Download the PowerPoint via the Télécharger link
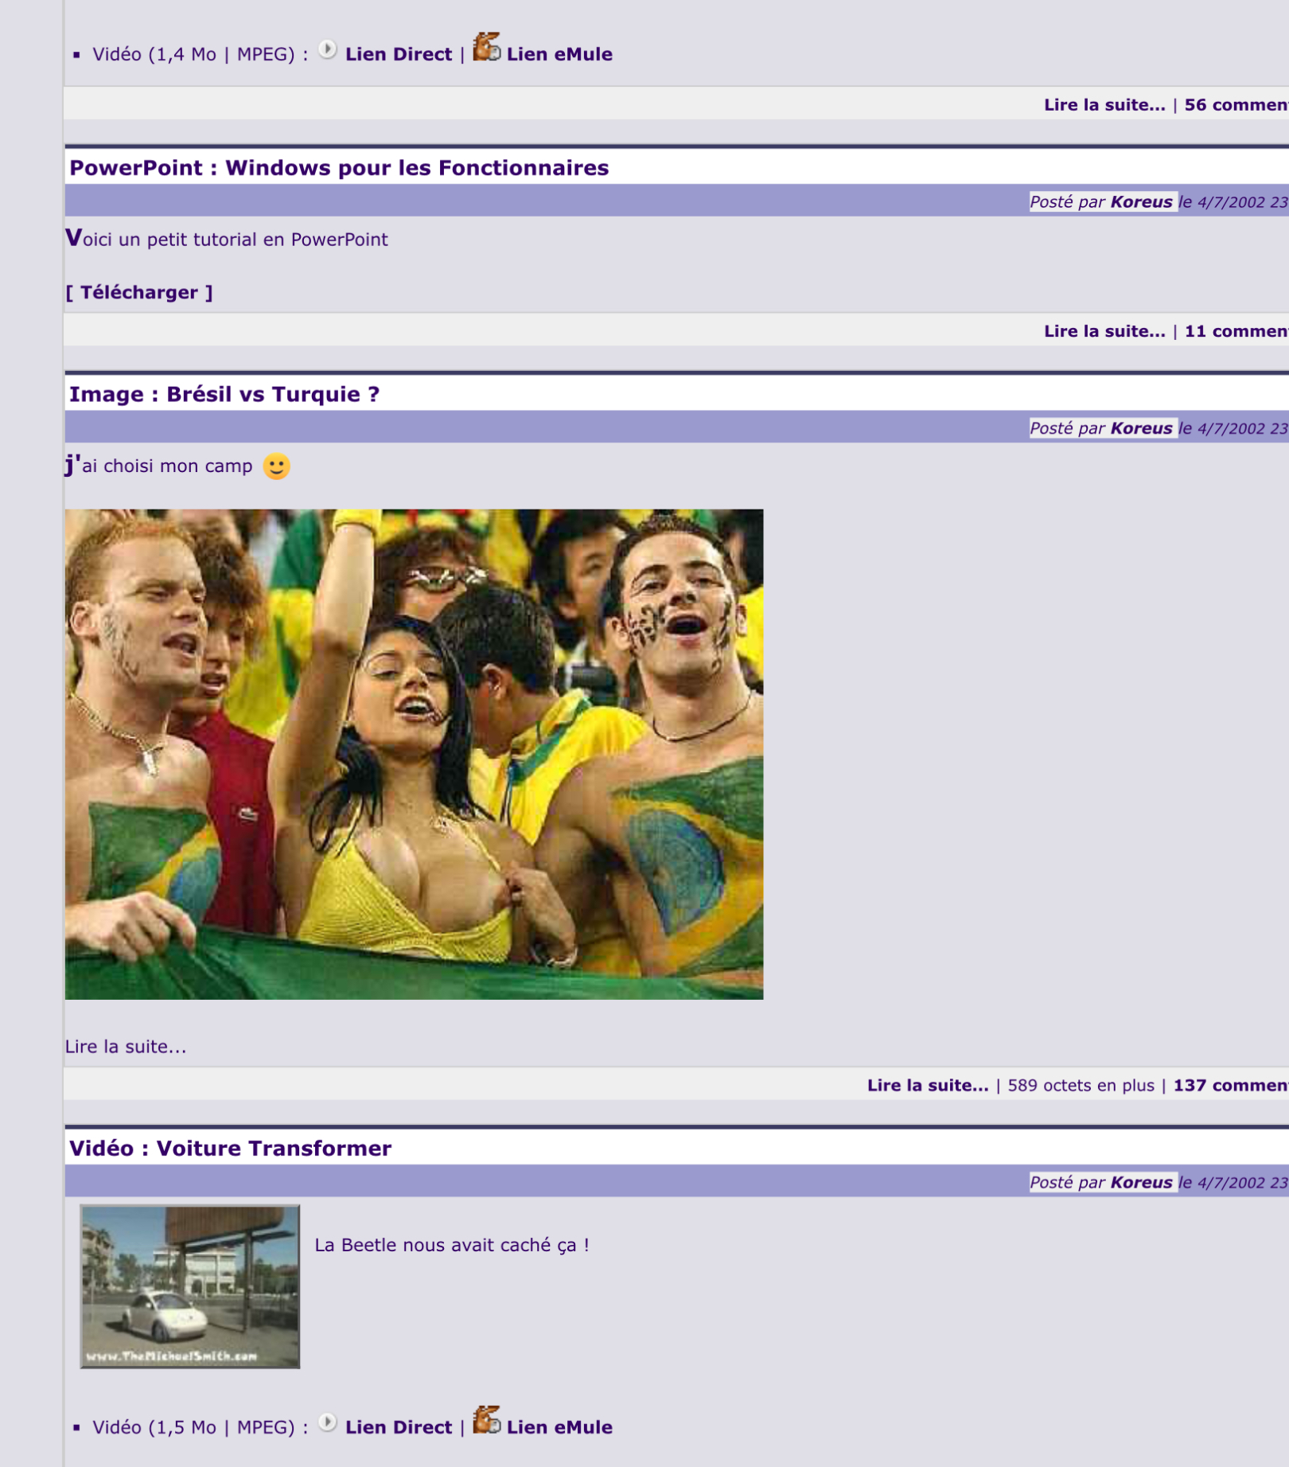This screenshot has height=1467, width=1289. [x=139, y=293]
